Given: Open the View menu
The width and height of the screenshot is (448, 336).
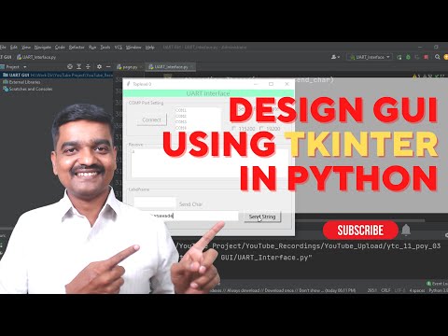Looking at the screenshot, I should pyautogui.click(x=26, y=48).
